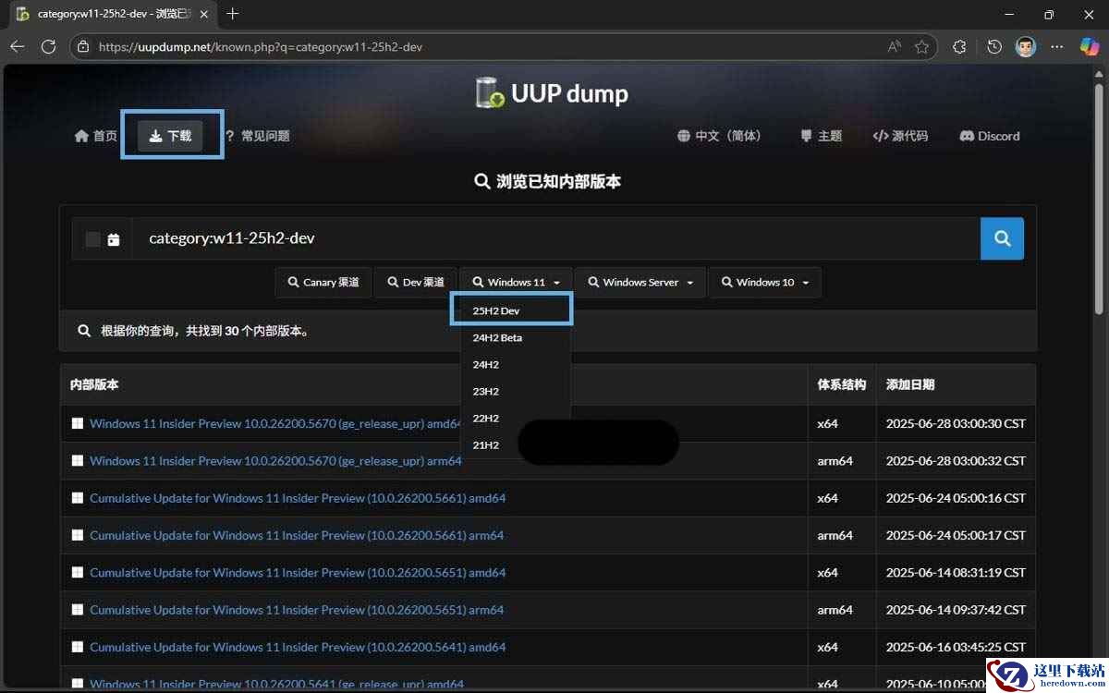
Task: Open the 主题 theme selector
Action: 821,136
